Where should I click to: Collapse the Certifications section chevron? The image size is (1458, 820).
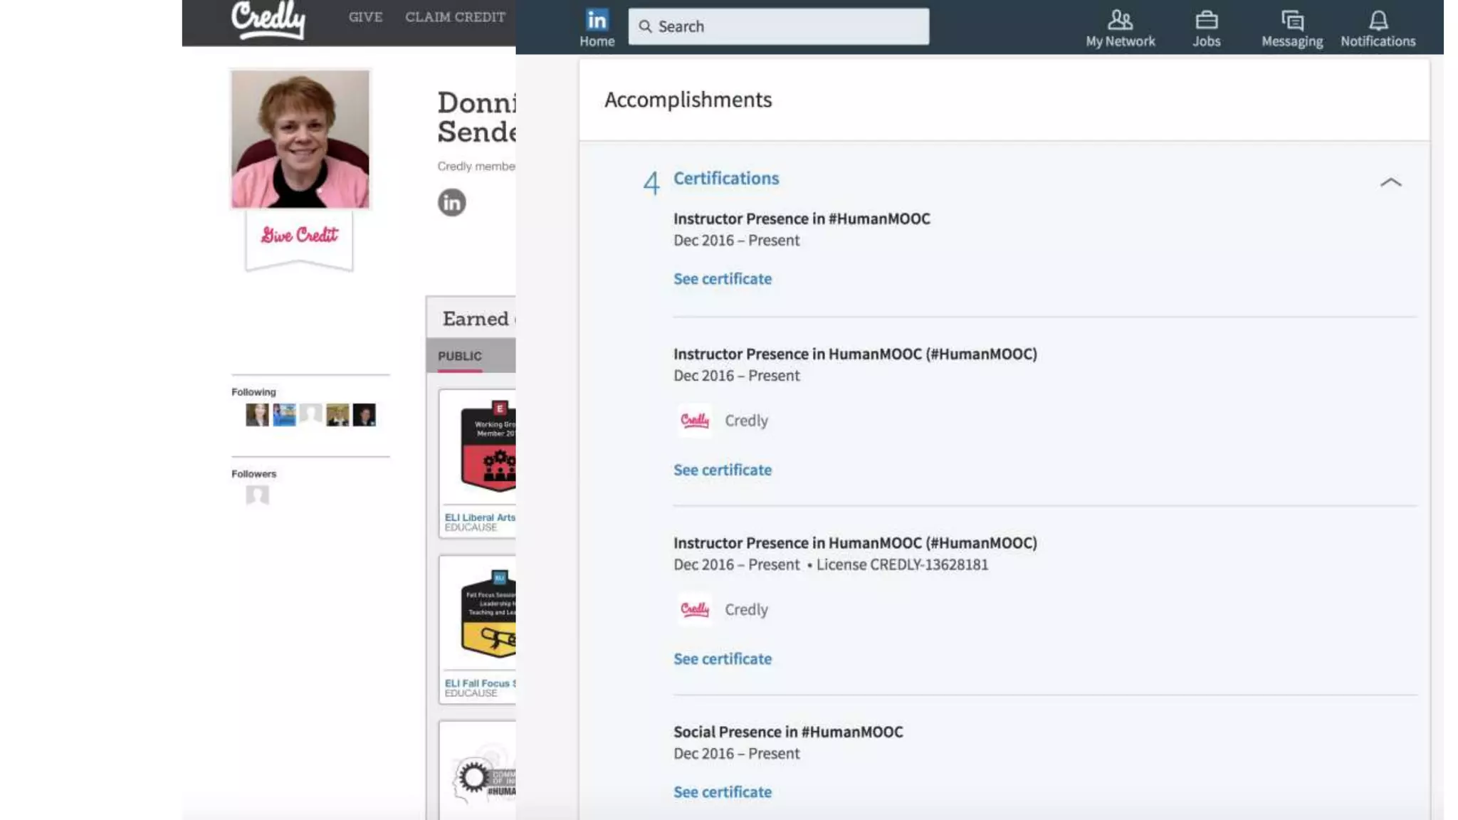coord(1390,182)
